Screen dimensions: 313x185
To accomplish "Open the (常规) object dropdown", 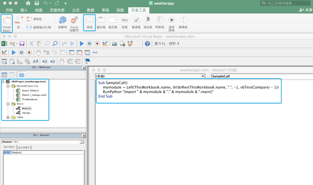I will pyautogui.click(x=203, y=76).
